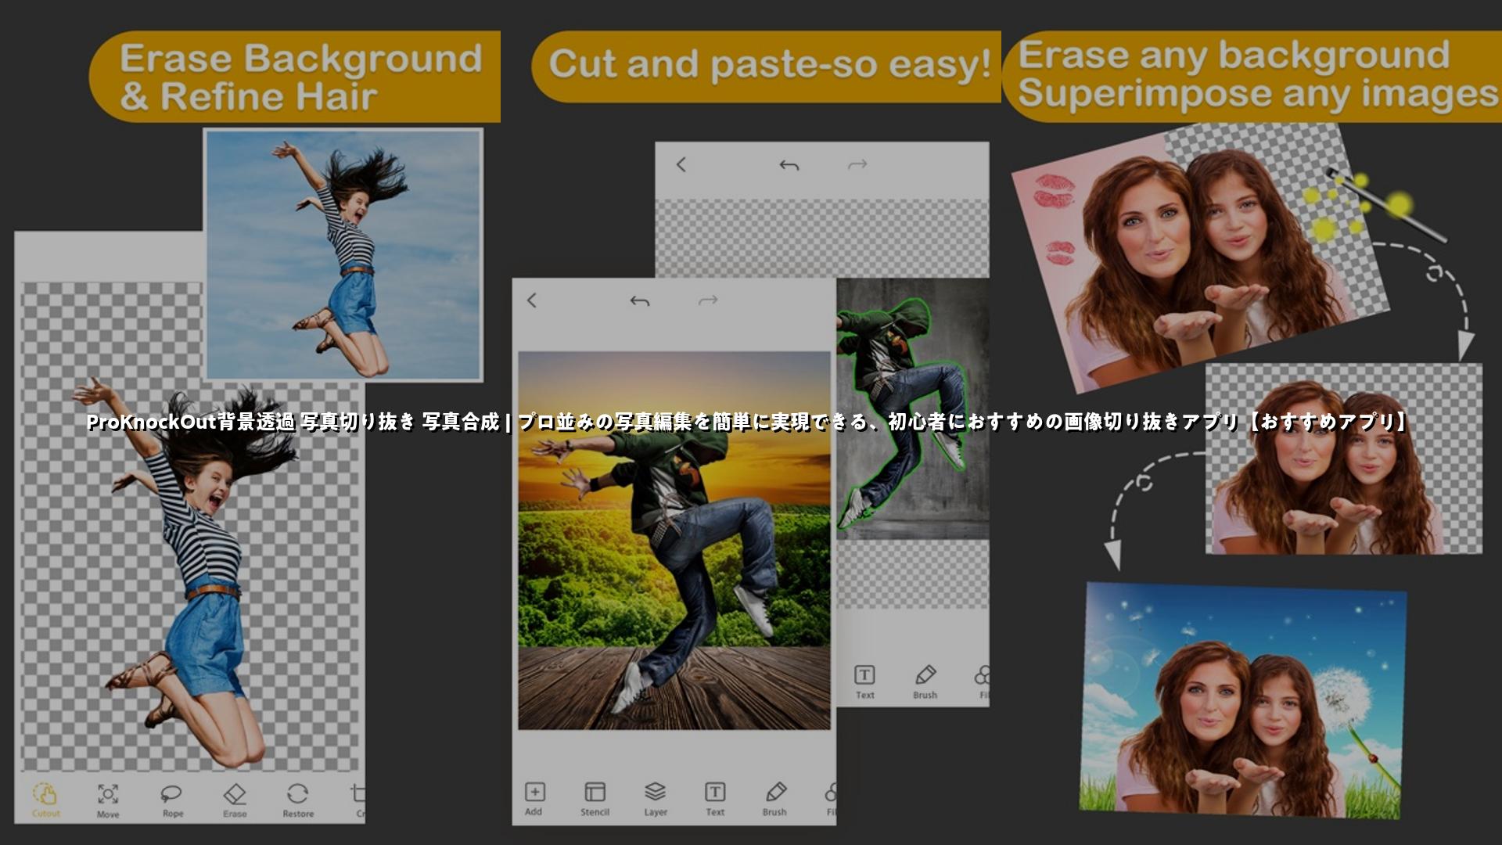This screenshot has height=845, width=1502.
Task: Click the "Cut and paste-so easy!" banner
Action: (x=767, y=66)
